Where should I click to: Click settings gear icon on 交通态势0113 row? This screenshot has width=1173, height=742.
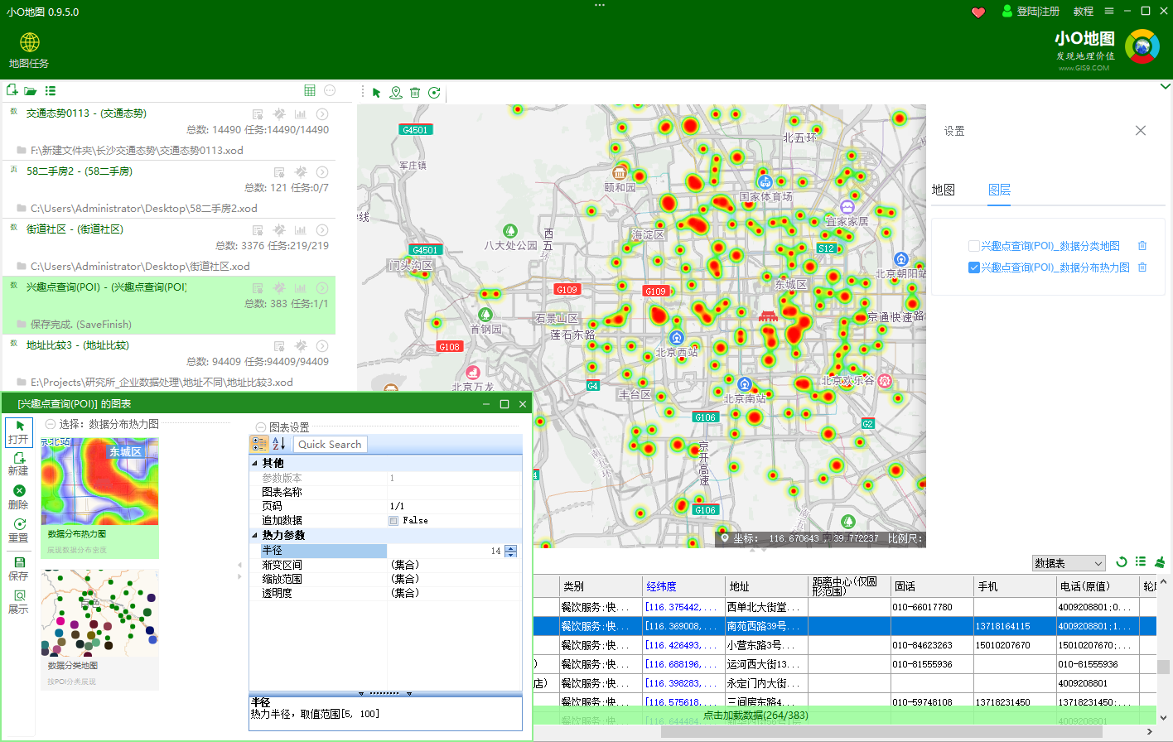[279, 114]
